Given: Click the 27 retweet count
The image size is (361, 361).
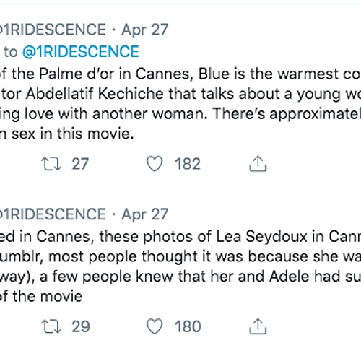Looking at the screenshot, I should [x=80, y=164].
